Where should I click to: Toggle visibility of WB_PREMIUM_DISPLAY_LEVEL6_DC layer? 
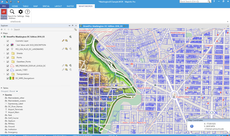(8, 66)
